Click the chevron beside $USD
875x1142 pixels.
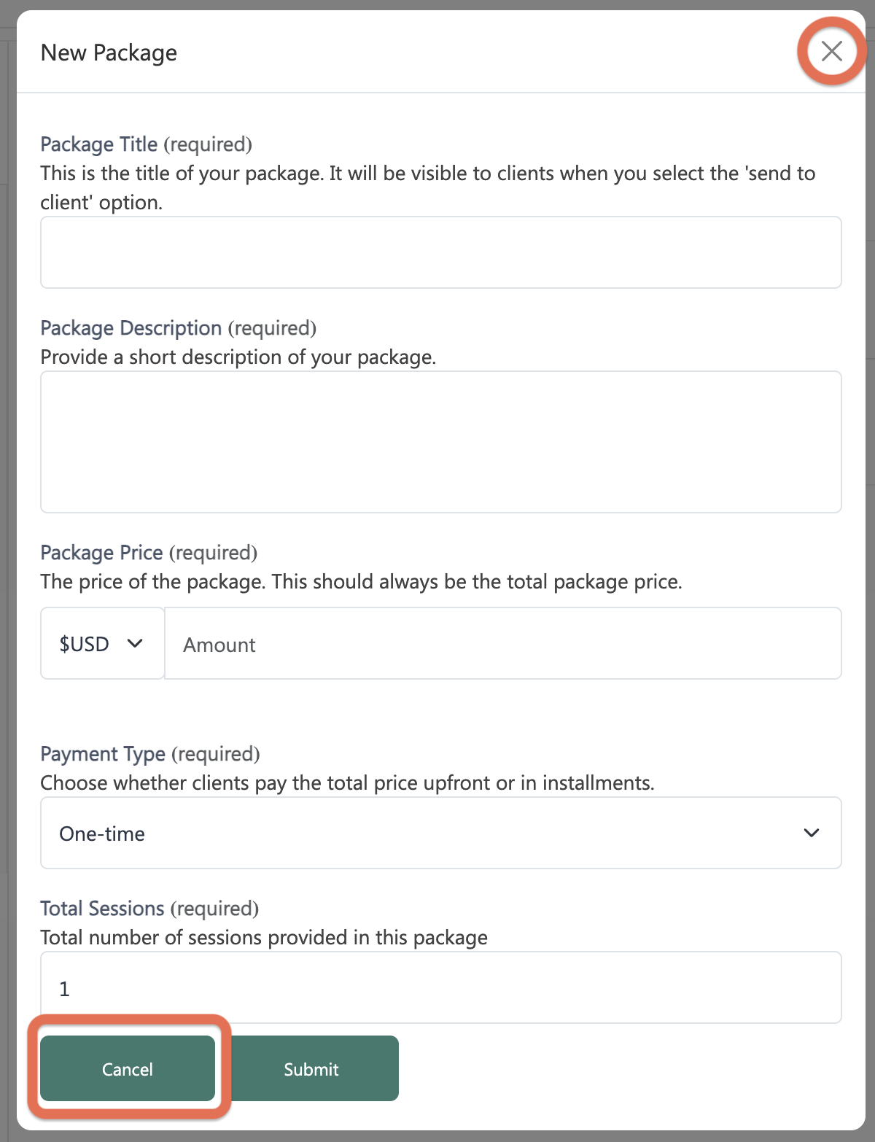pos(135,643)
